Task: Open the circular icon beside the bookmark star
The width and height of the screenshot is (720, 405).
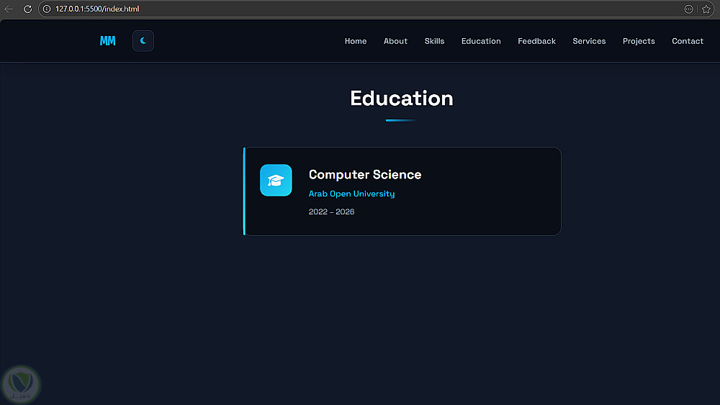Action: 688,9
